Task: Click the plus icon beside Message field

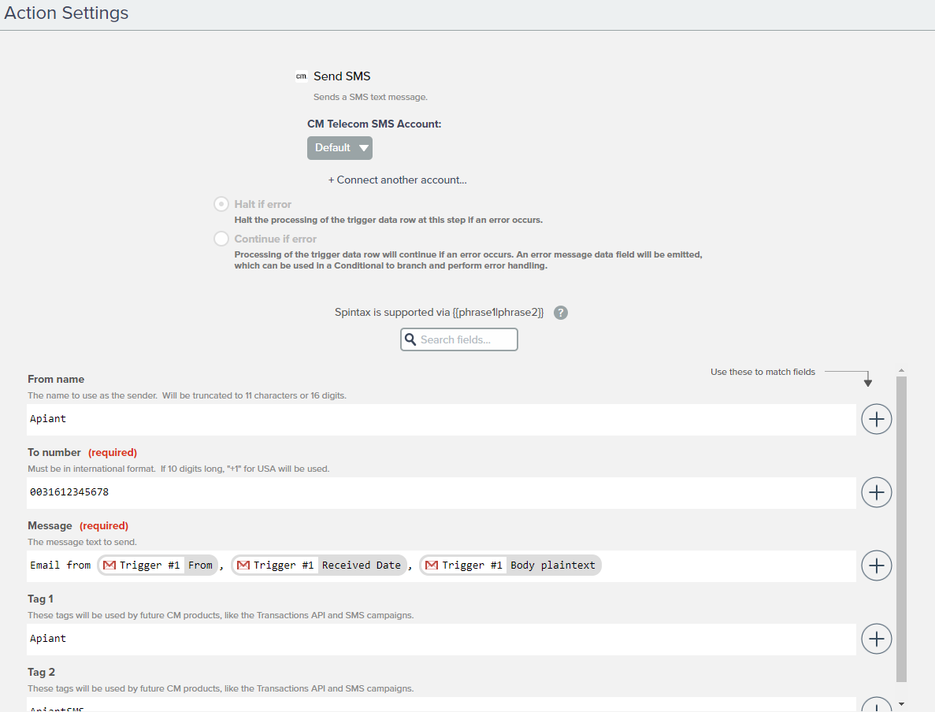Action: [x=876, y=566]
